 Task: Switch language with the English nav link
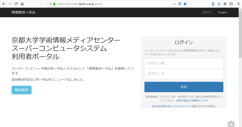223,12
